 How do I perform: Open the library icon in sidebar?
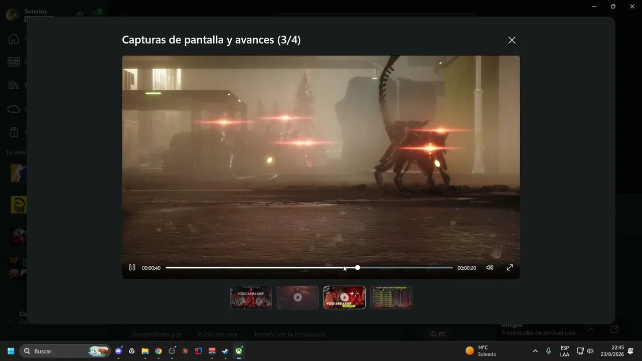(14, 85)
